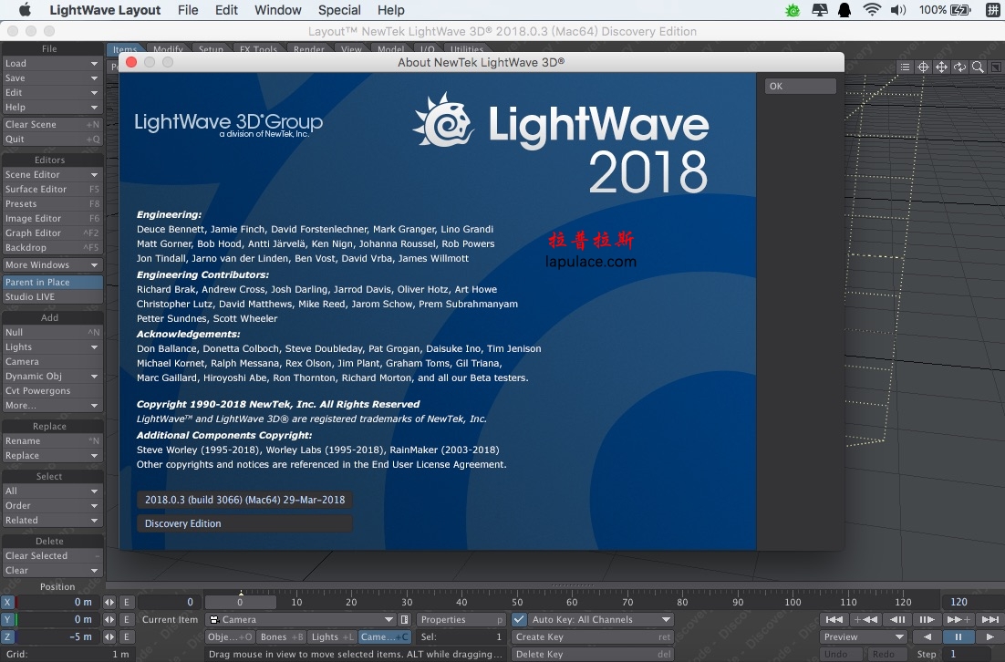This screenshot has width=1005, height=662.
Task: Open More Windows dropdown
Action: pos(52,264)
